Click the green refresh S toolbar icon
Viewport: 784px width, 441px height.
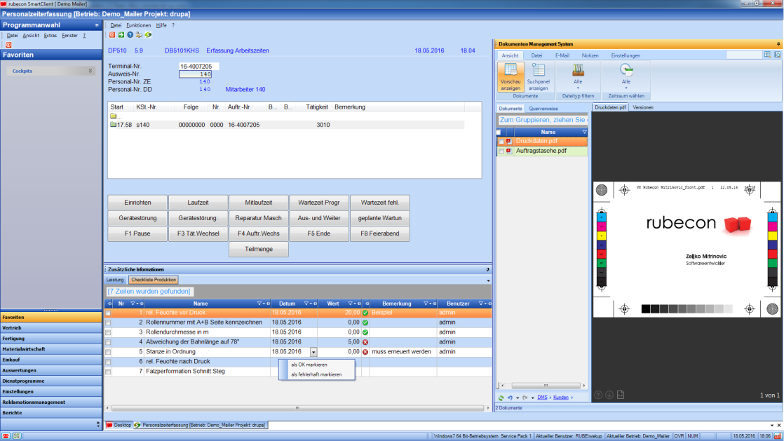tap(149, 35)
